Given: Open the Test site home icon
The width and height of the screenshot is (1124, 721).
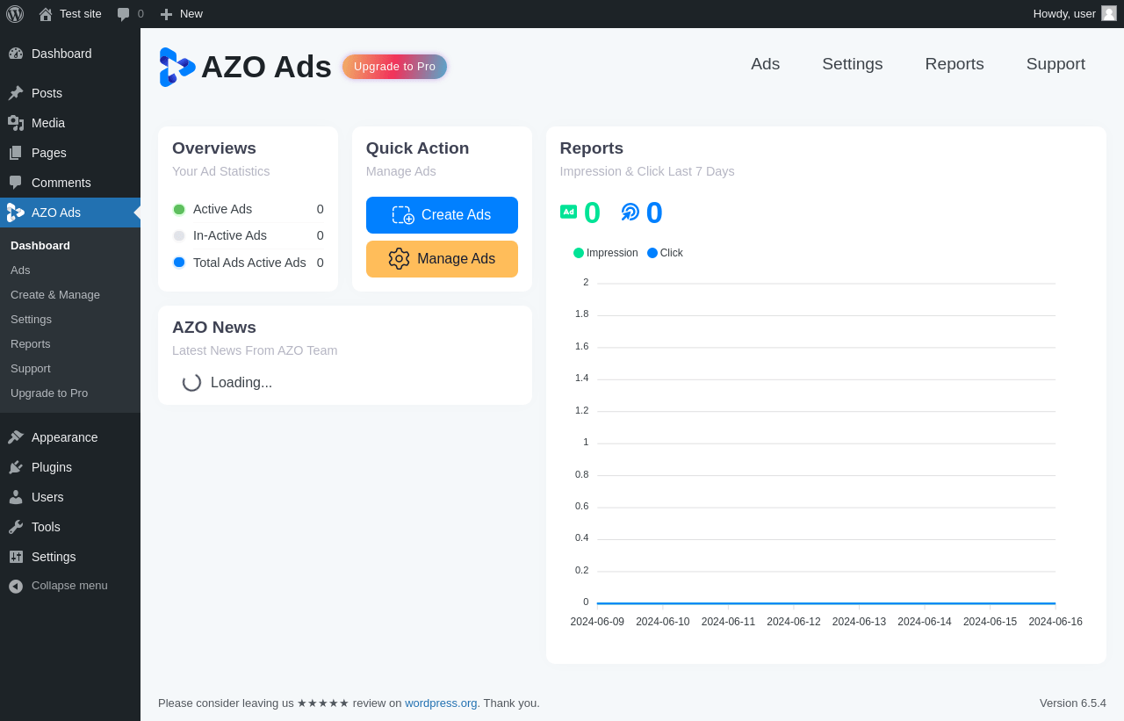Looking at the screenshot, I should (x=46, y=14).
